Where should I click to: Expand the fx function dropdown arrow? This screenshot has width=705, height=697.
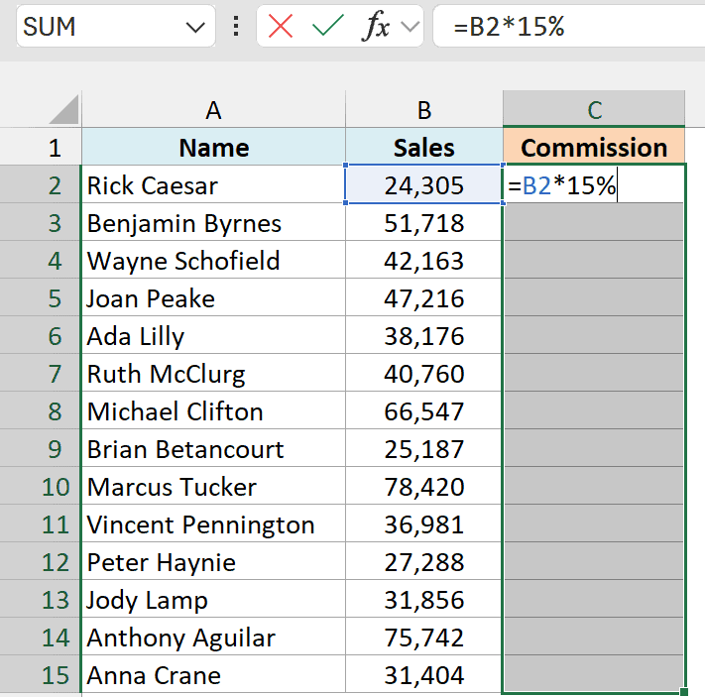coord(410,27)
